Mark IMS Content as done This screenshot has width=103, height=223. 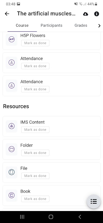click(x=35, y=130)
